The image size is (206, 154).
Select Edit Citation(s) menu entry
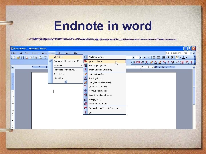tap(105, 74)
